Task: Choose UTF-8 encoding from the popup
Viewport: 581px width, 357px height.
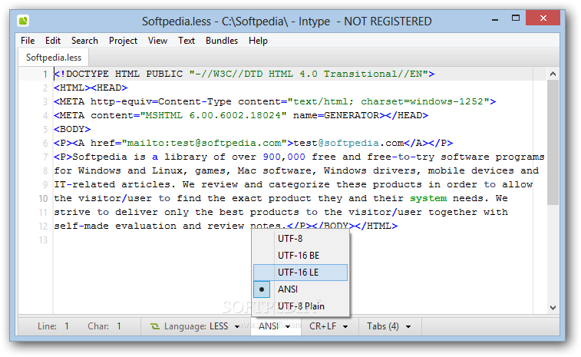Action: click(x=301, y=238)
